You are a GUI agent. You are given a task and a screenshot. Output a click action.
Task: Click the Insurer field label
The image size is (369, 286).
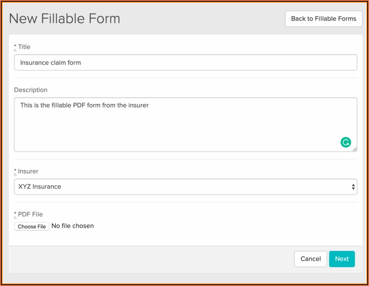pyautogui.click(x=28, y=171)
